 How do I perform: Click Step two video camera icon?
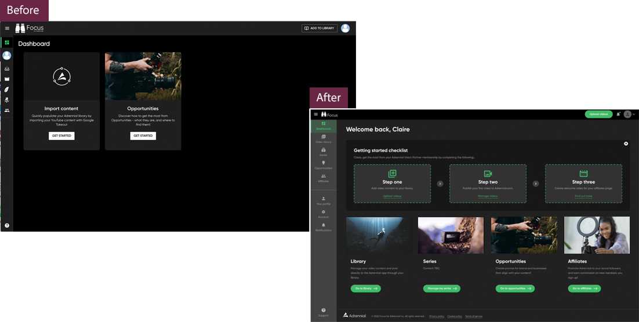488,174
